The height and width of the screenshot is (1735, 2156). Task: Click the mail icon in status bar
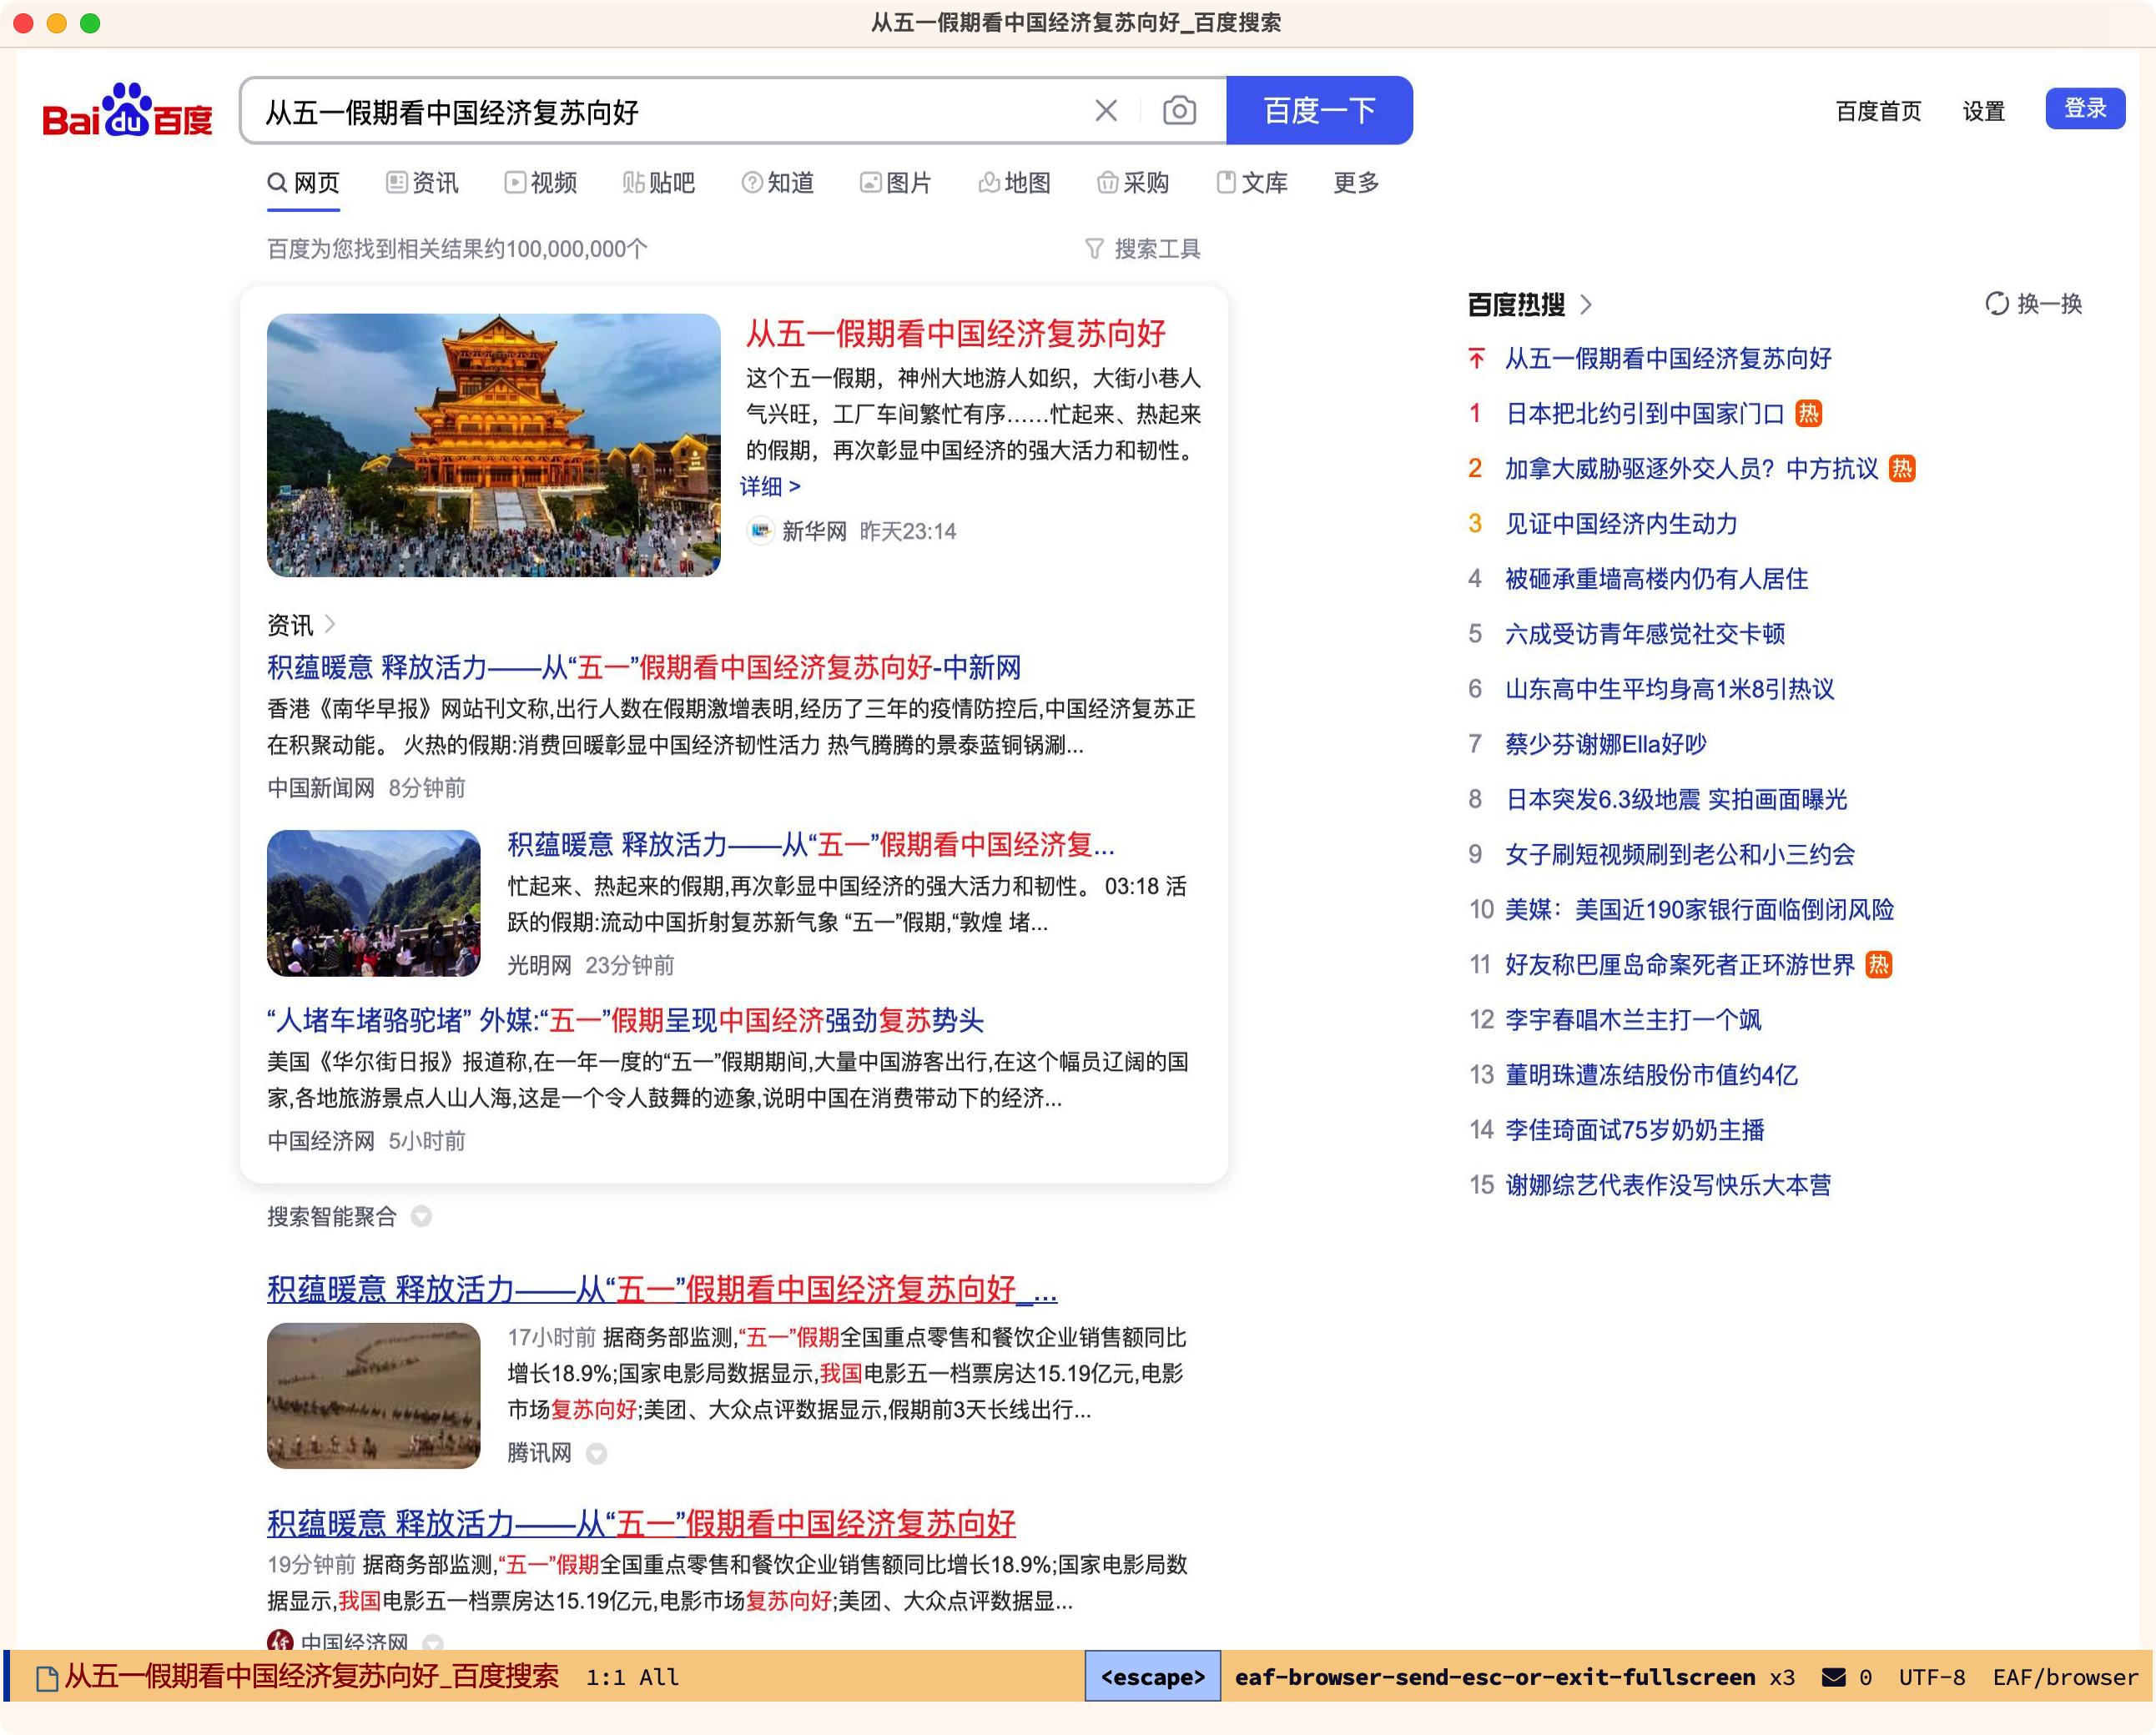click(x=1834, y=1677)
